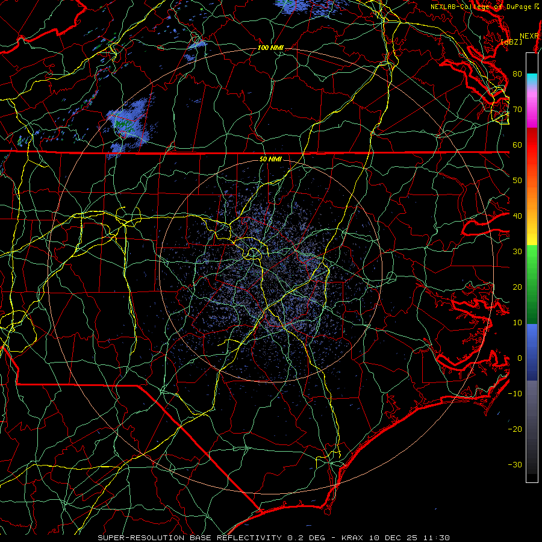Click the "30" value on the dBZ scale
The image size is (542, 542).
click(517, 252)
